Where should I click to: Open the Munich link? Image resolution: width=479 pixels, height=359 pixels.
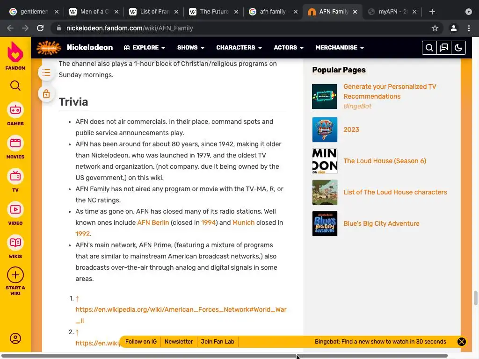coord(243,223)
